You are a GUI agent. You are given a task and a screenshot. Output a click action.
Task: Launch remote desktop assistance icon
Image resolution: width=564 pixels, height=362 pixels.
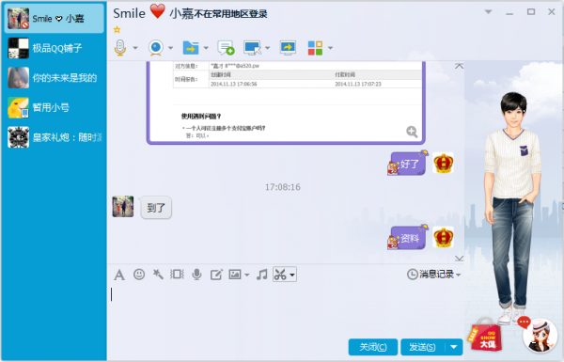pos(252,48)
